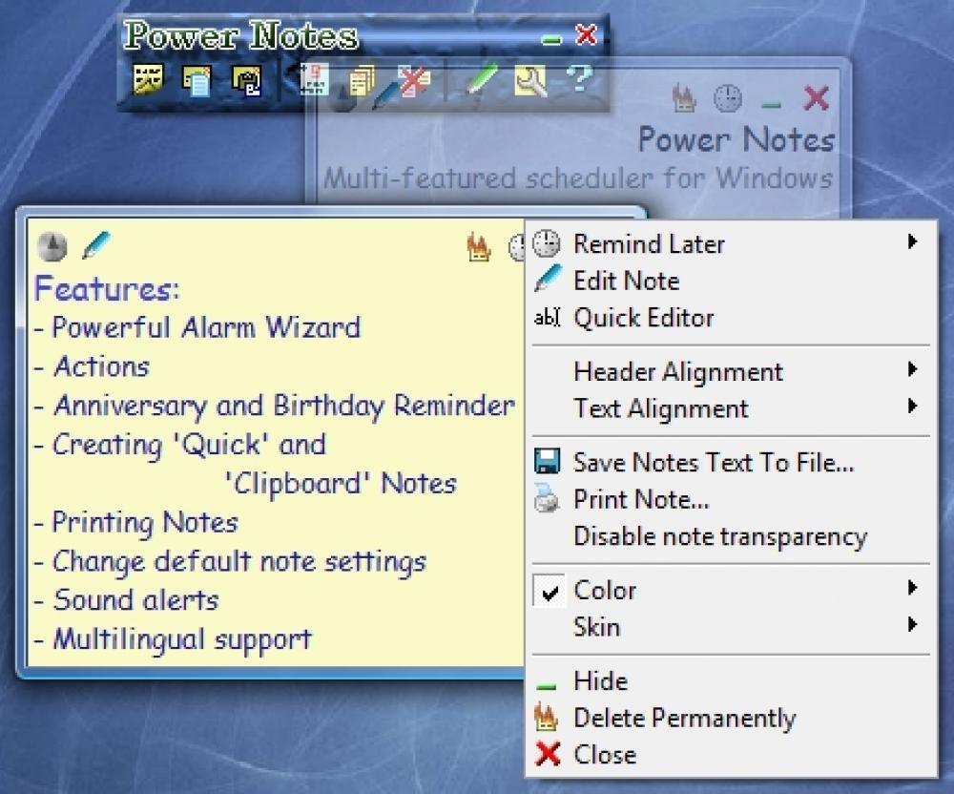Click the pencil edit icon on the yellow note
Image resolution: width=954 pixels, height=794 pixels.
point(95,245)
